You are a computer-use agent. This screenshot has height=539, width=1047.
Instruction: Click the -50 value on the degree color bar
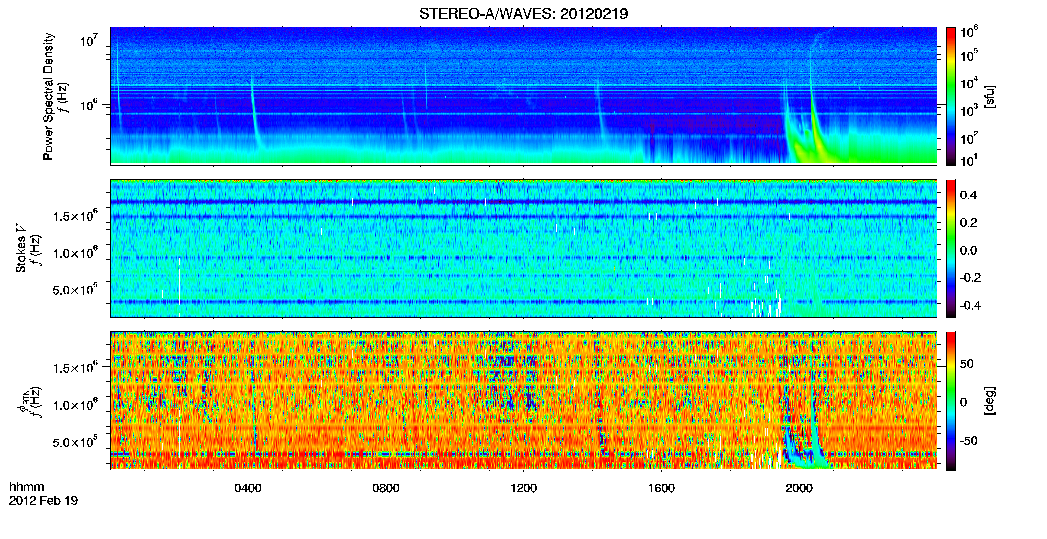(x=968, y=441)
